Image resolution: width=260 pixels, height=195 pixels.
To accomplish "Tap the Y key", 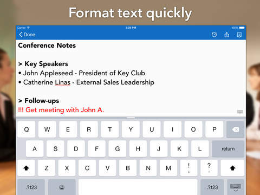I will [131, 129].
